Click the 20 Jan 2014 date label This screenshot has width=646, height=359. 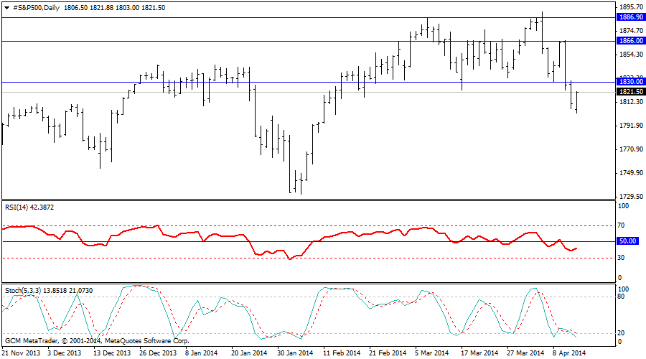pyautogui.click(x=249, y=353)
